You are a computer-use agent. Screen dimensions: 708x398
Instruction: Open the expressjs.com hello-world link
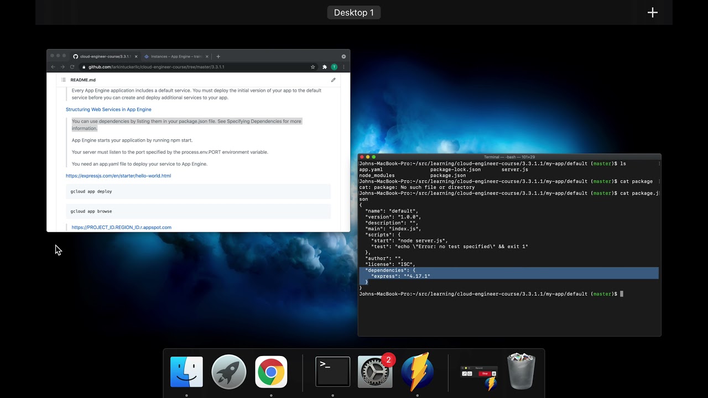(x=118, y=176)
